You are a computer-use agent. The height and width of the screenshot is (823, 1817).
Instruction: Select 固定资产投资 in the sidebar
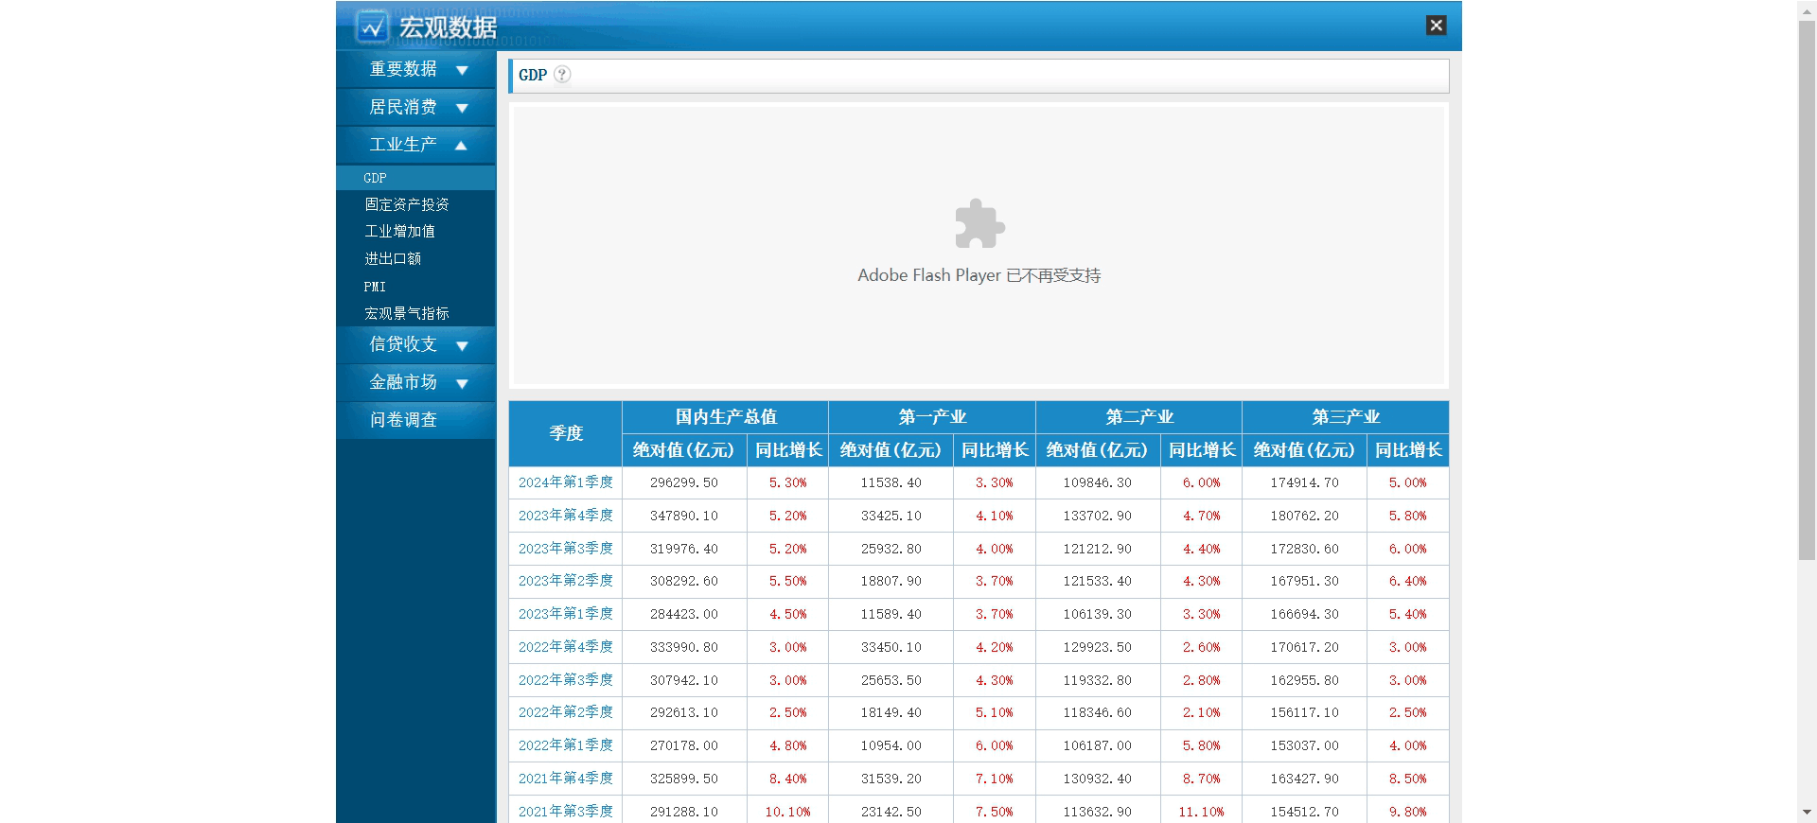click(407, 204)
